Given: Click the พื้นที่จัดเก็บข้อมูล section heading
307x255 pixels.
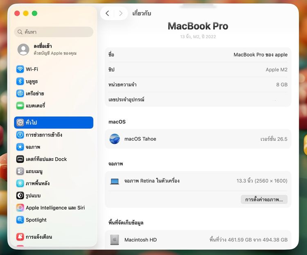Looking at the screenshot, I should pos(126,223).
